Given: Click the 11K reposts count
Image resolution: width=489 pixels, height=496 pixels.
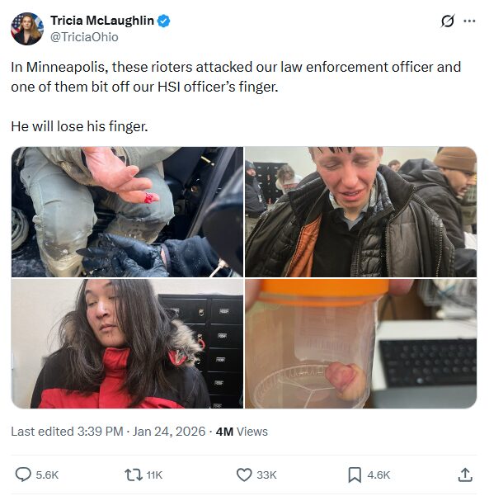Looking at the screenshot, I should pos(154,475).
